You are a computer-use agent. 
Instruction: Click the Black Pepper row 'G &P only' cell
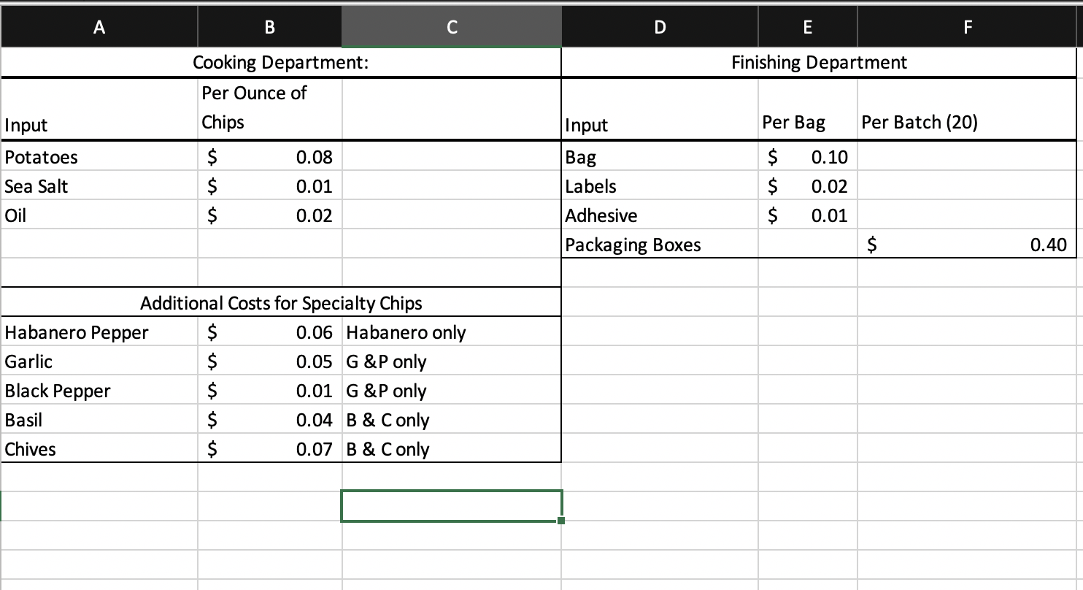pos(452,391)
